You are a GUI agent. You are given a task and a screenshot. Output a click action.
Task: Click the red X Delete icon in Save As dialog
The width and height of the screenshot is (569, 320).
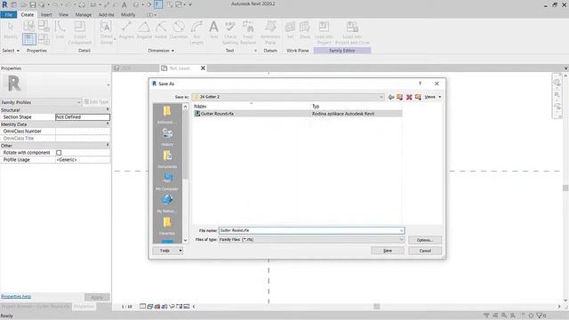(x=409, y=97)
